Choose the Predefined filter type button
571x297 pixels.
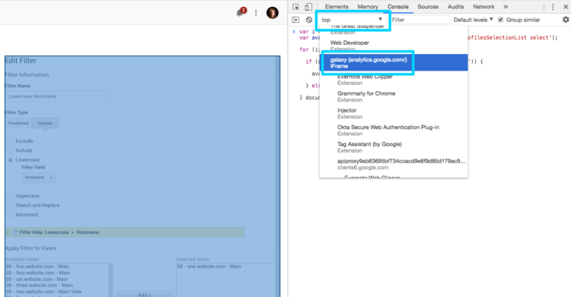point(18,123)
